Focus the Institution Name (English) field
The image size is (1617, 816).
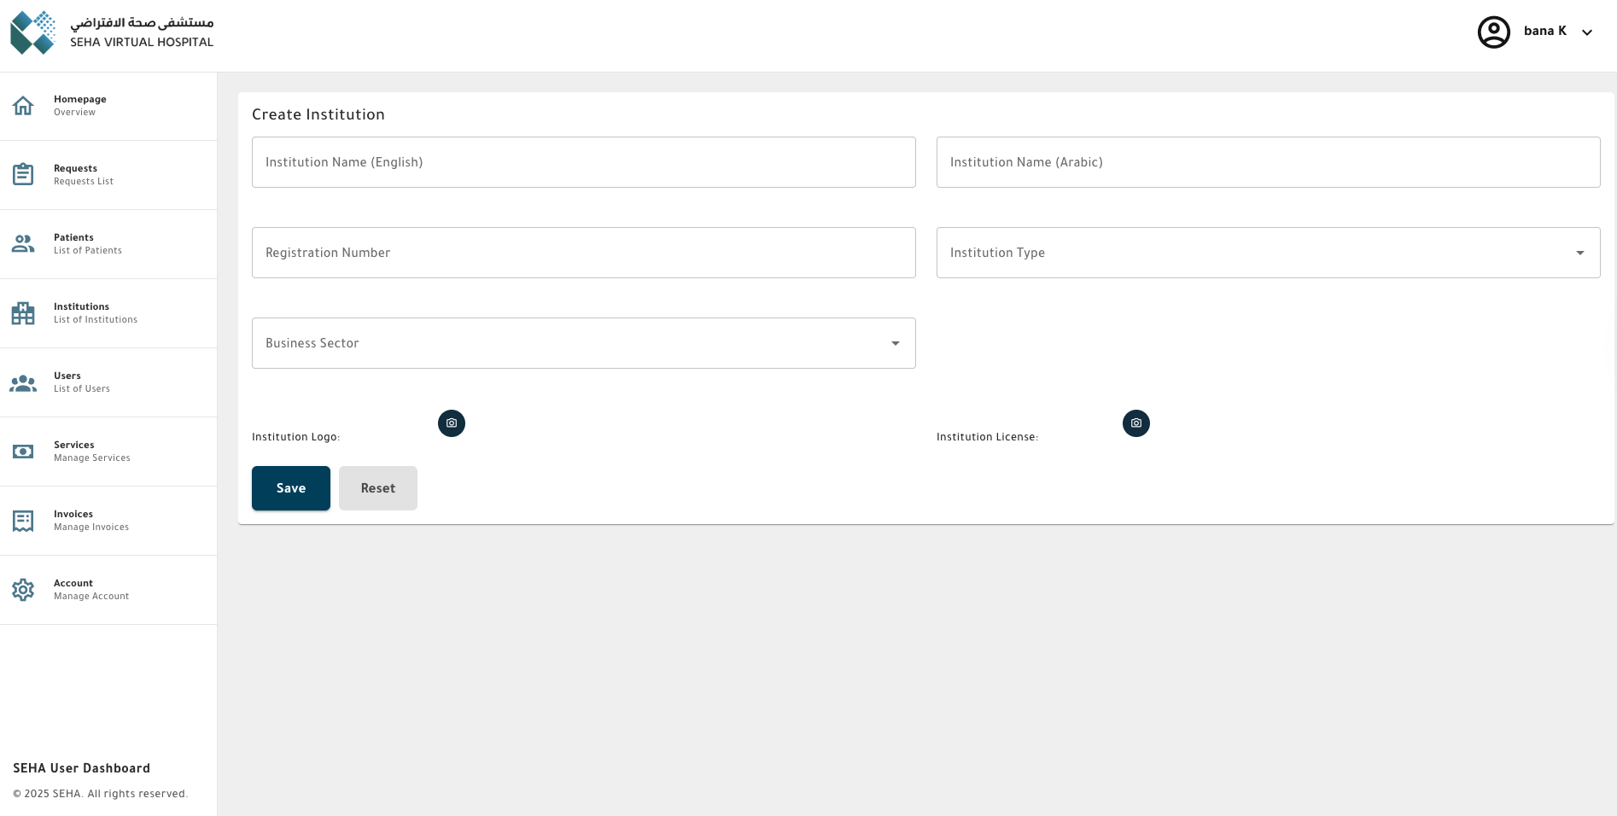click(583, 162)
